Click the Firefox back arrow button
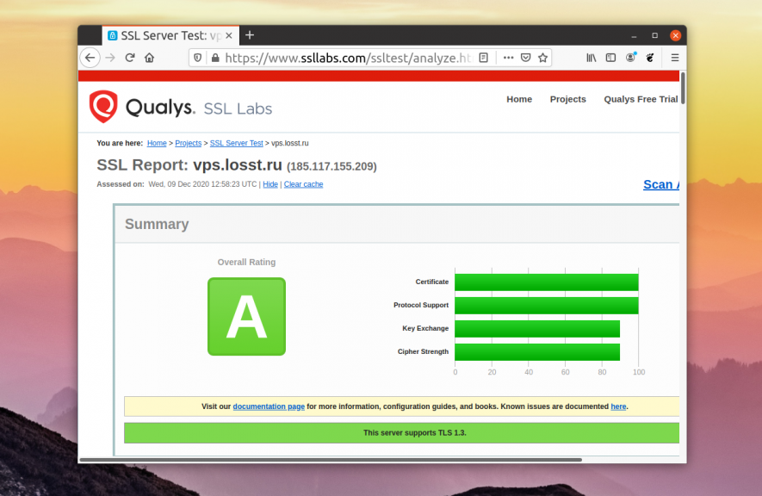The width and height of the screenshot is (762, 496). [x=90, y=58]
